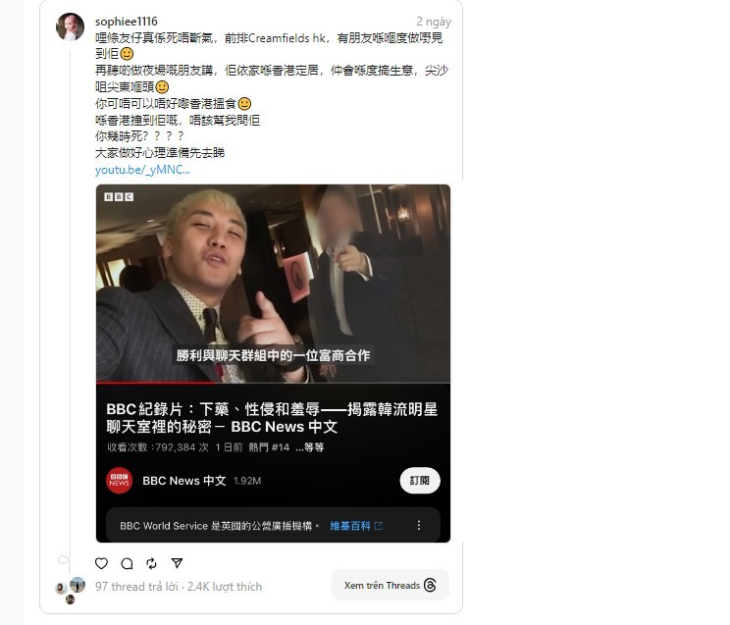Click the sophiee1116 username
Image resolution: width=730 pixels, height=625 pixels.
(127, 22)
